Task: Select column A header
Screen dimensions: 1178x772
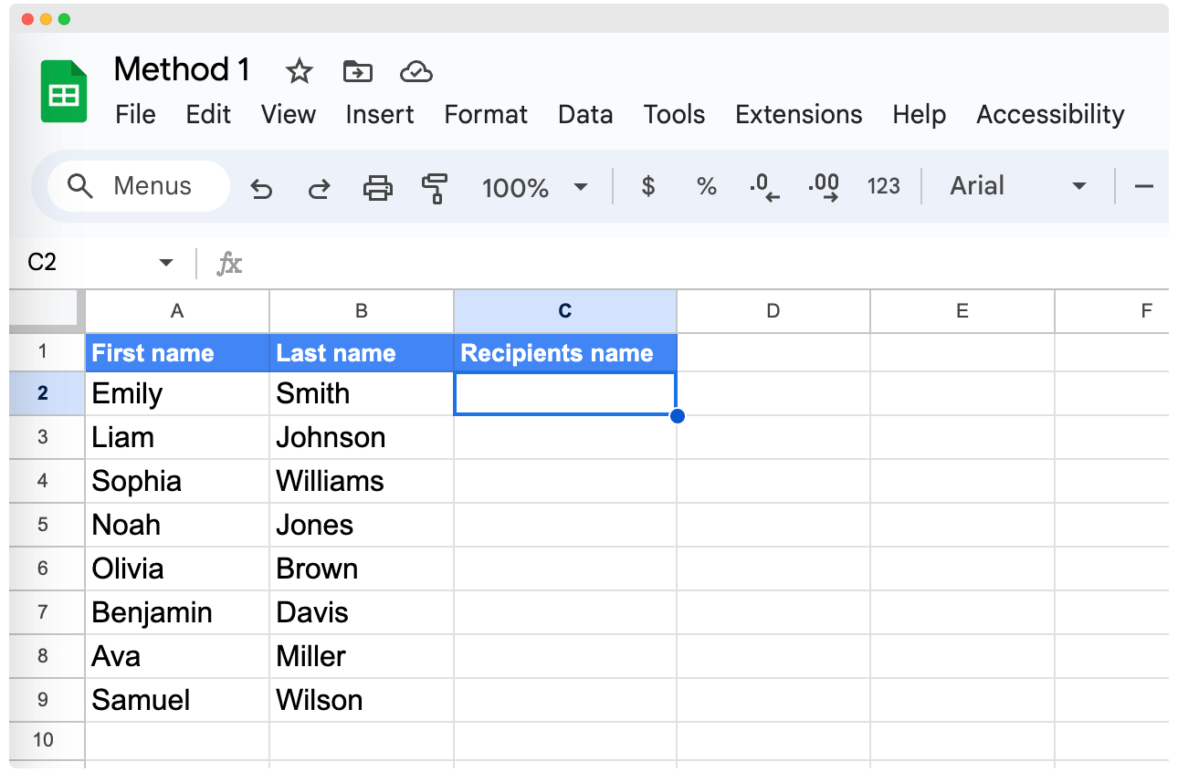Action: (177, 311)
